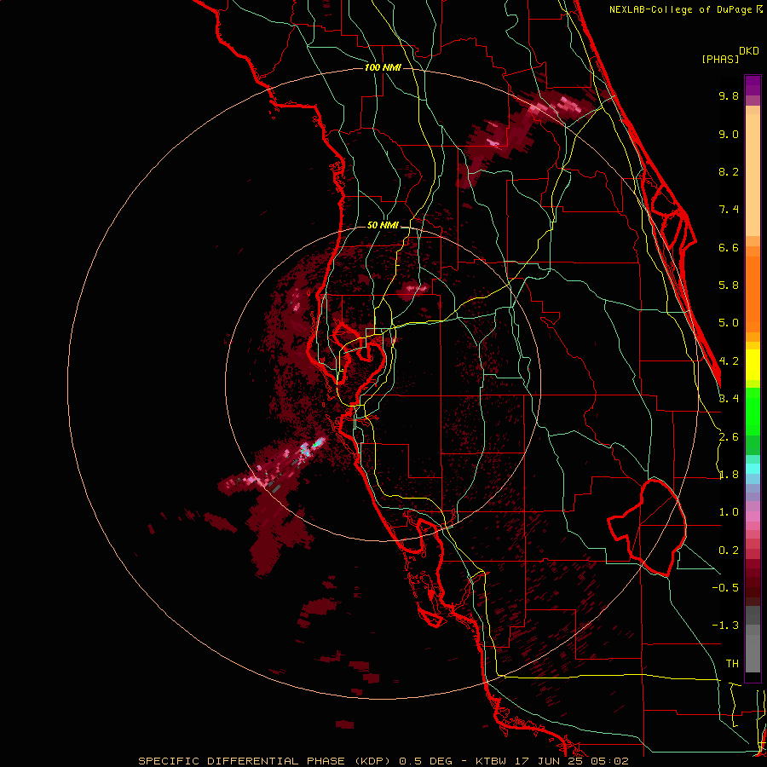Select the 4.2 value on the color scale

(x=729, y=361)
